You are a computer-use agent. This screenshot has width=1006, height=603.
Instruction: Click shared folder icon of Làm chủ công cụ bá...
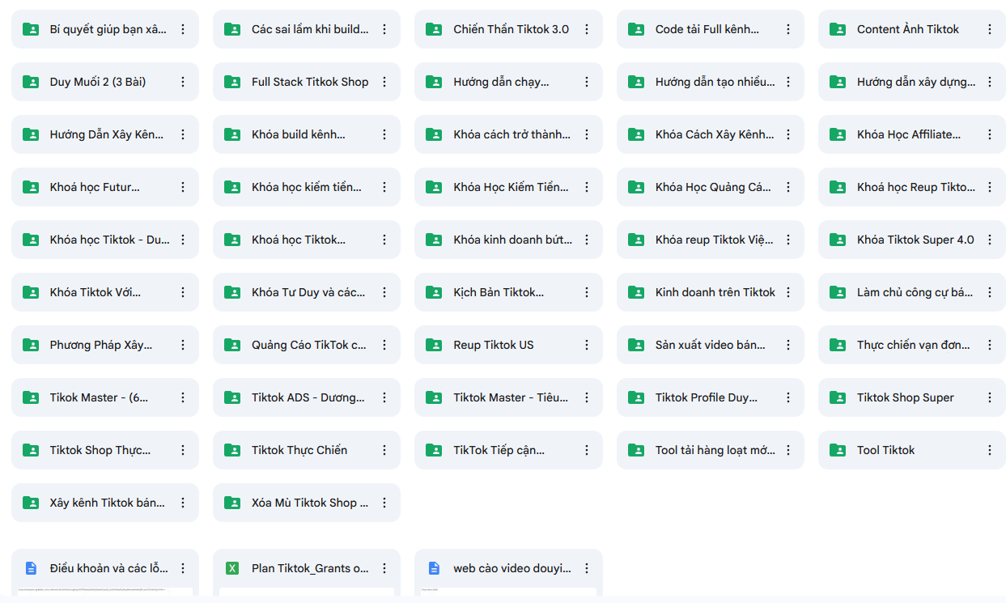838,292
